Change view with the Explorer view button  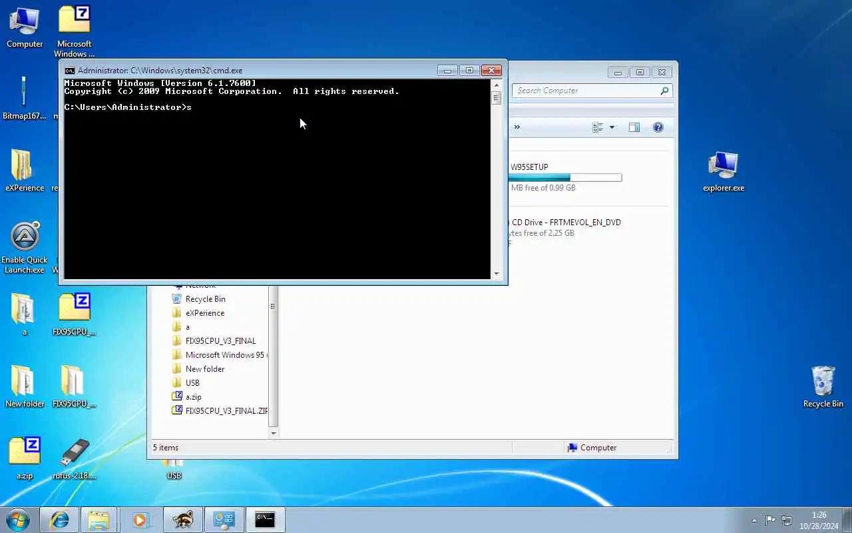[x=598, y=127]
